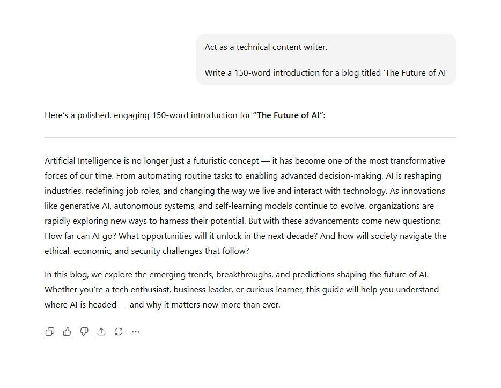
Task: Click the user prompt message bubble
Action: [326, 60]
